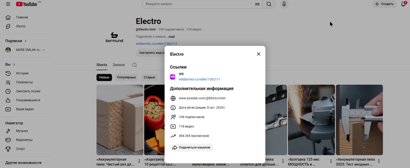Image resolution: width=410 pixels, height=168 pixels.
Task: Search within channel using magnifier icon
Action: [x=135, y=65]
